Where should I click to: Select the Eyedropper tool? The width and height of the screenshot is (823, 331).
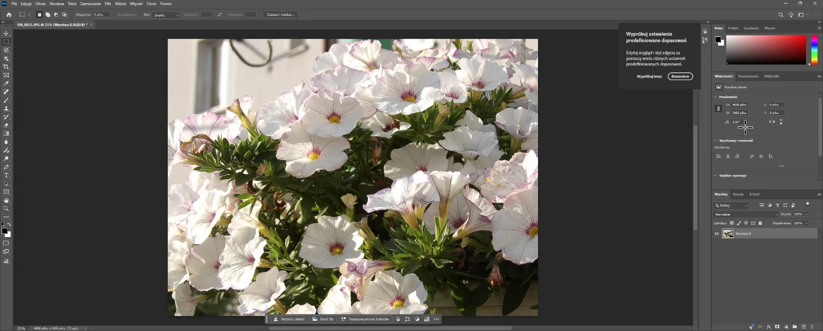6,84
